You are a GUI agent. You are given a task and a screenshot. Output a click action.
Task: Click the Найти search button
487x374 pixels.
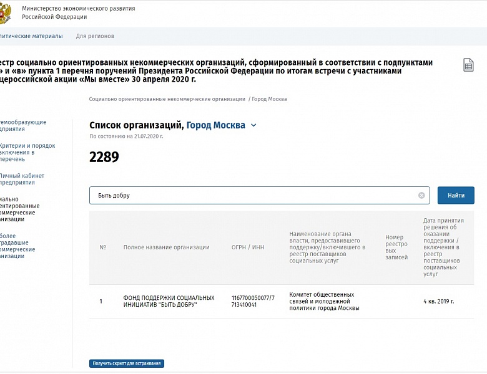[456, 195]
